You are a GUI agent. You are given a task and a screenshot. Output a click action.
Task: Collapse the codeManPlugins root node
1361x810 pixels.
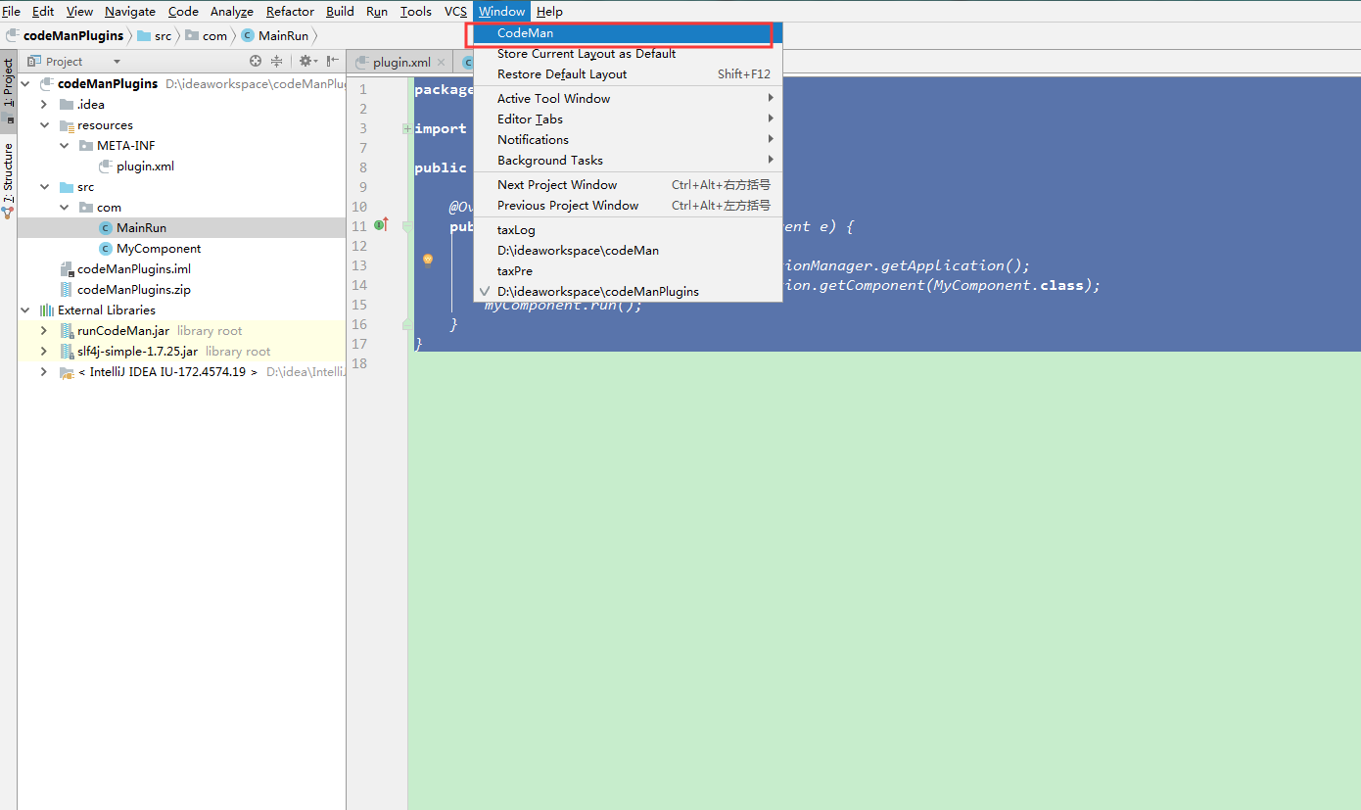click(26, 84)
